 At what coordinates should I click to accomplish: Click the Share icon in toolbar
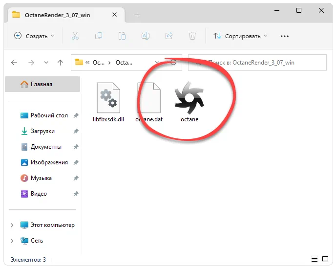click(x=169, y=36)
